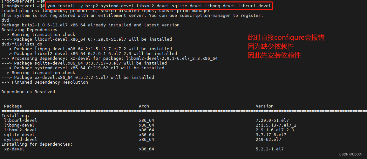Click the Installing for dependencies label
This screenshot has width=367, height=159.
37,144
